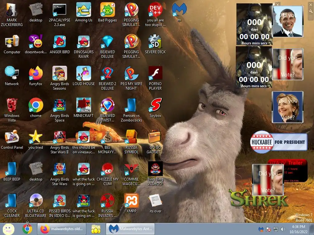Image resolution: width=314 pixels, height=235 pixels.
Task: Open the ULTRA CD BLOATWARE disc icon
Action: tap(36, 205)
